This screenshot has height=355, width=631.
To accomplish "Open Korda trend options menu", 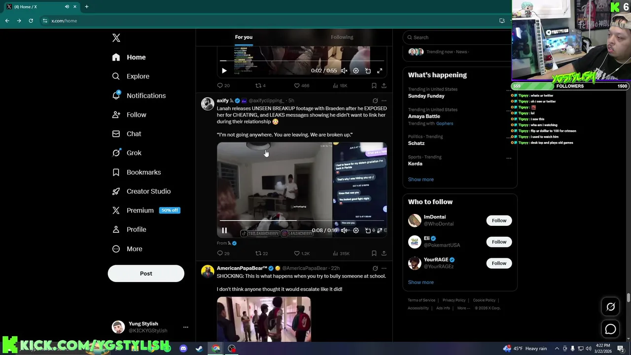I will pos(509,158).
